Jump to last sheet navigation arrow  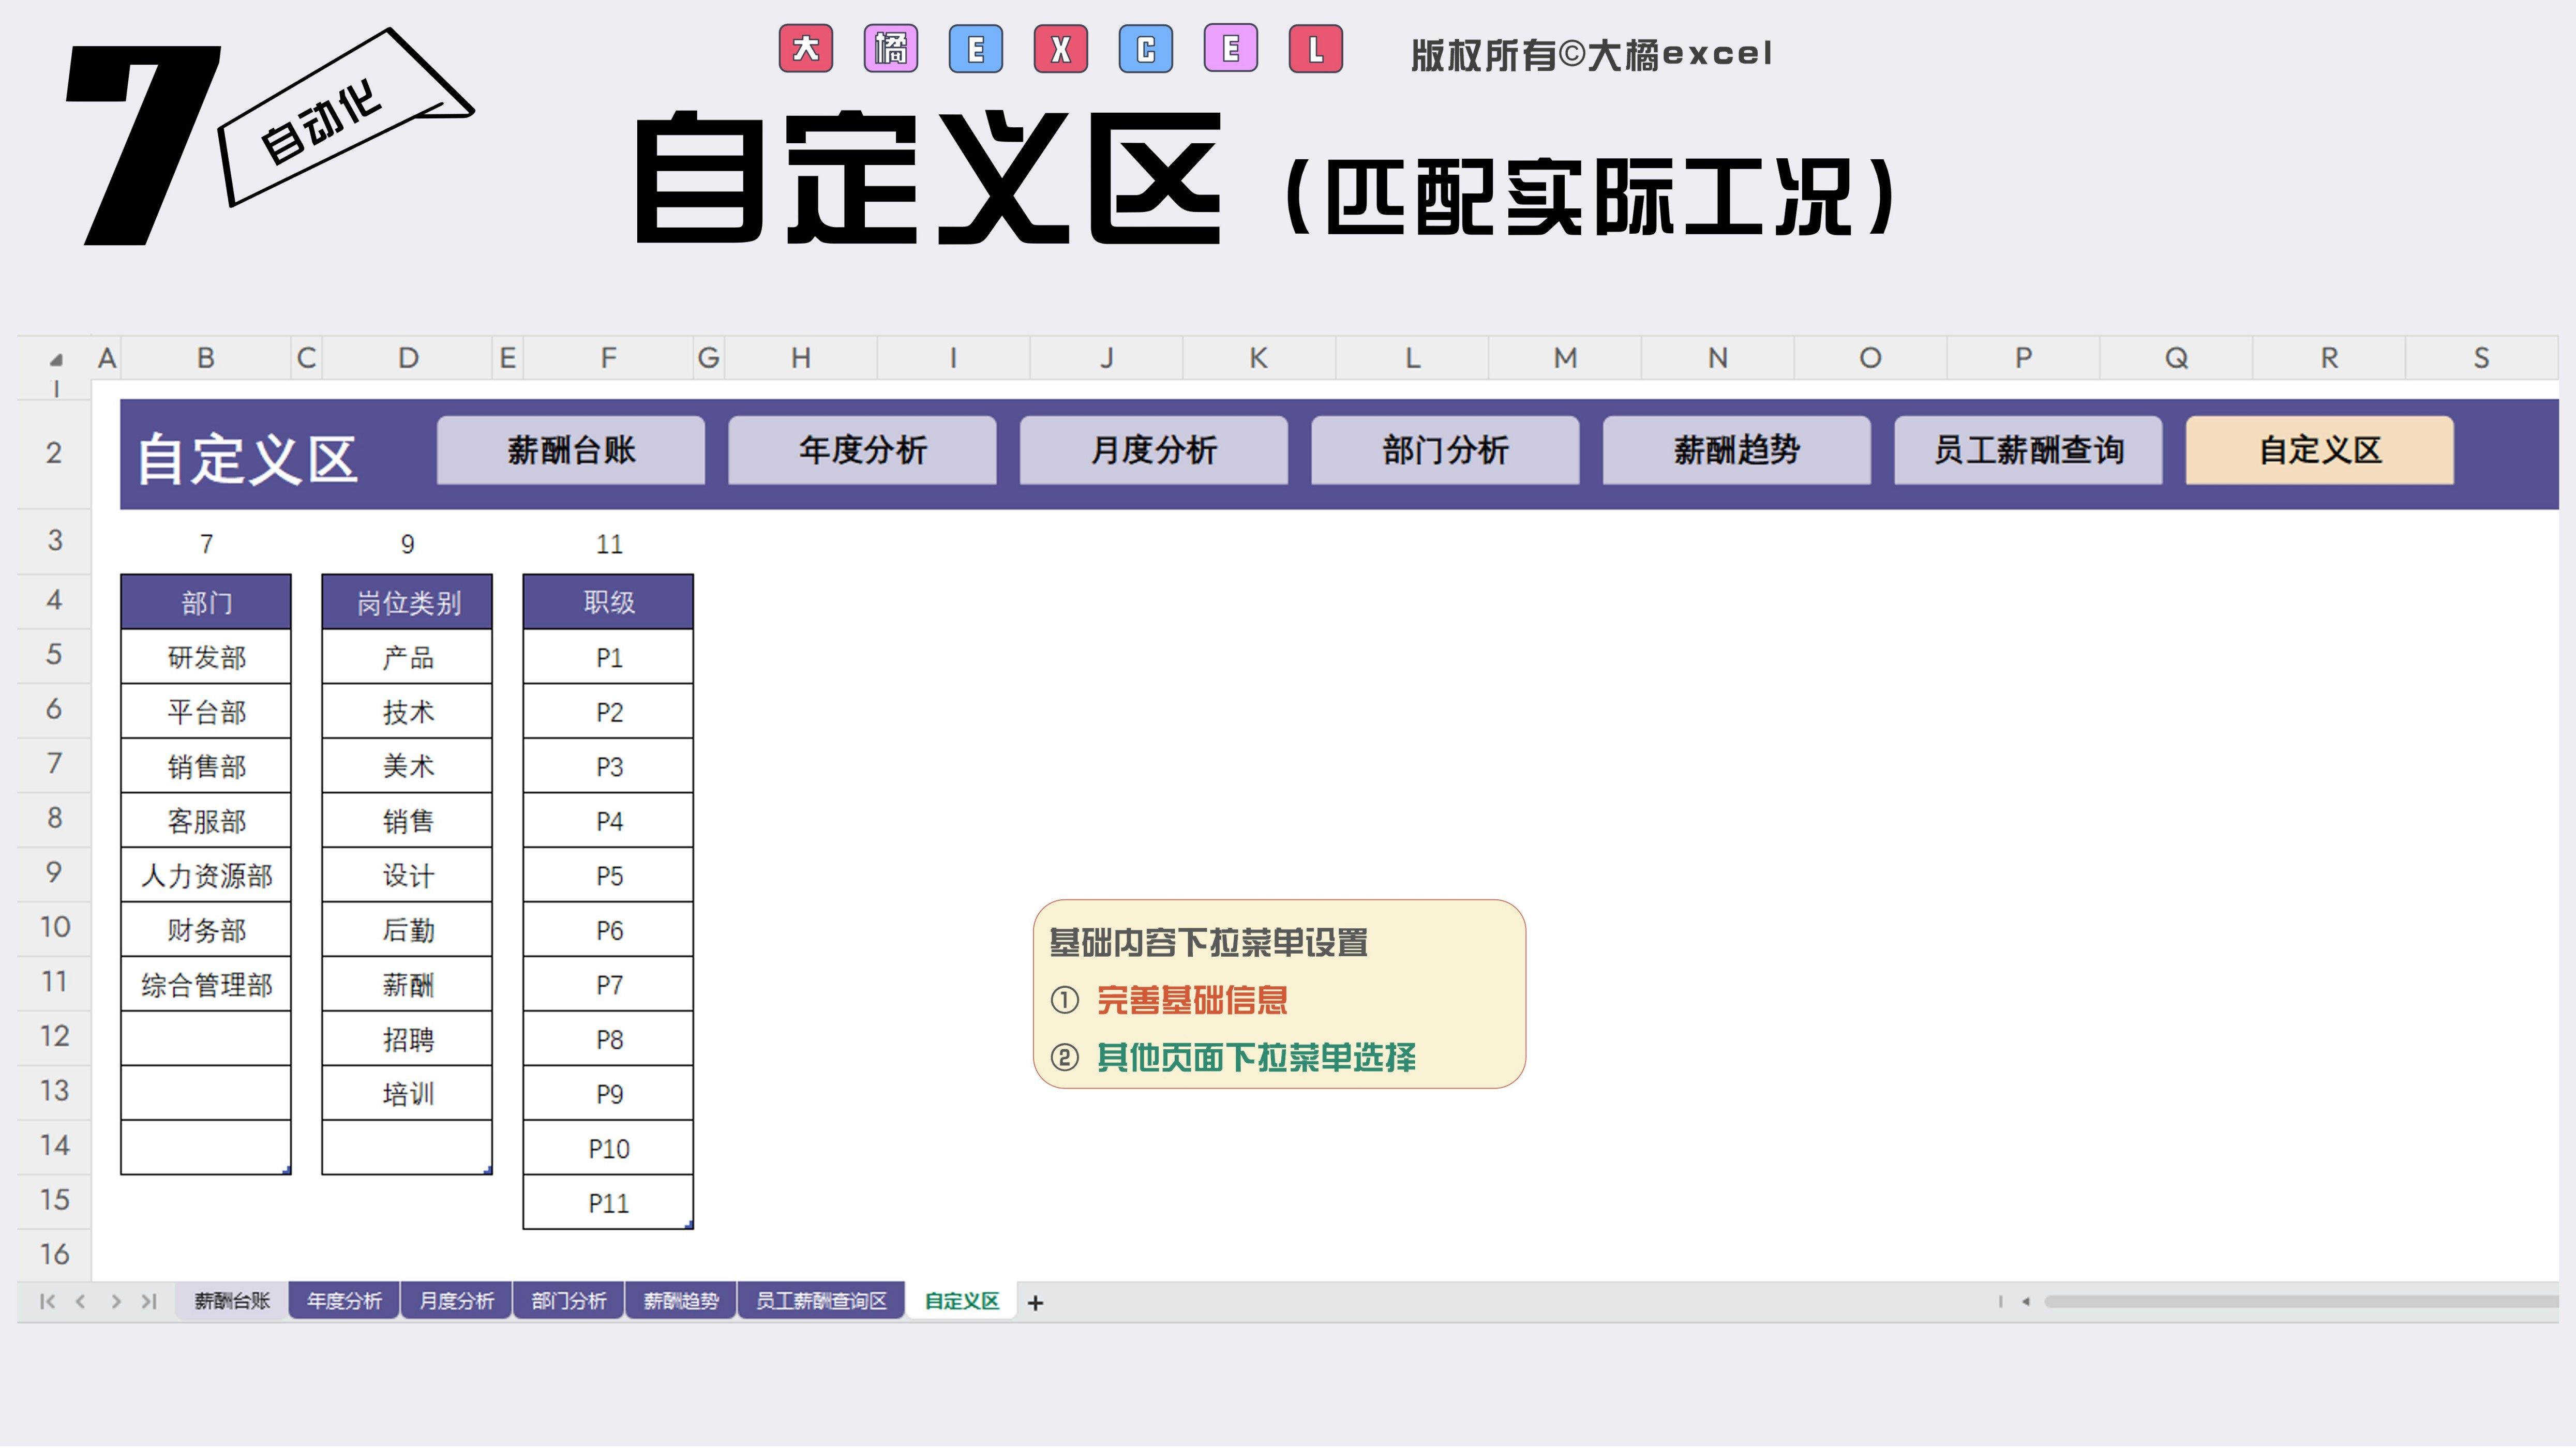[x=149, y=1301]
